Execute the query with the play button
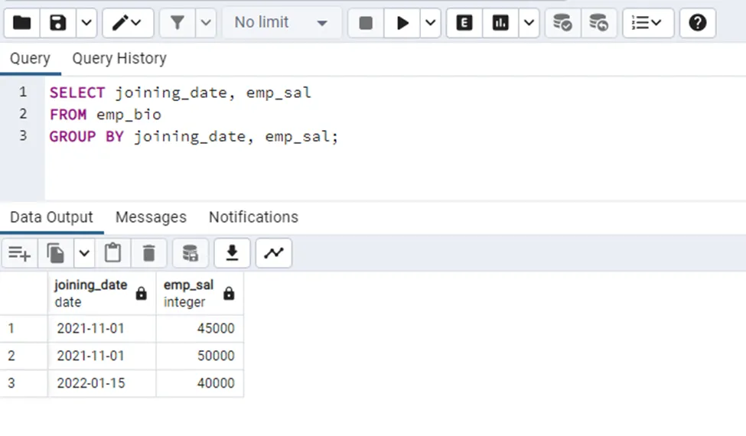This screenshot has width=746, height=436. click(x=402, y=23)
